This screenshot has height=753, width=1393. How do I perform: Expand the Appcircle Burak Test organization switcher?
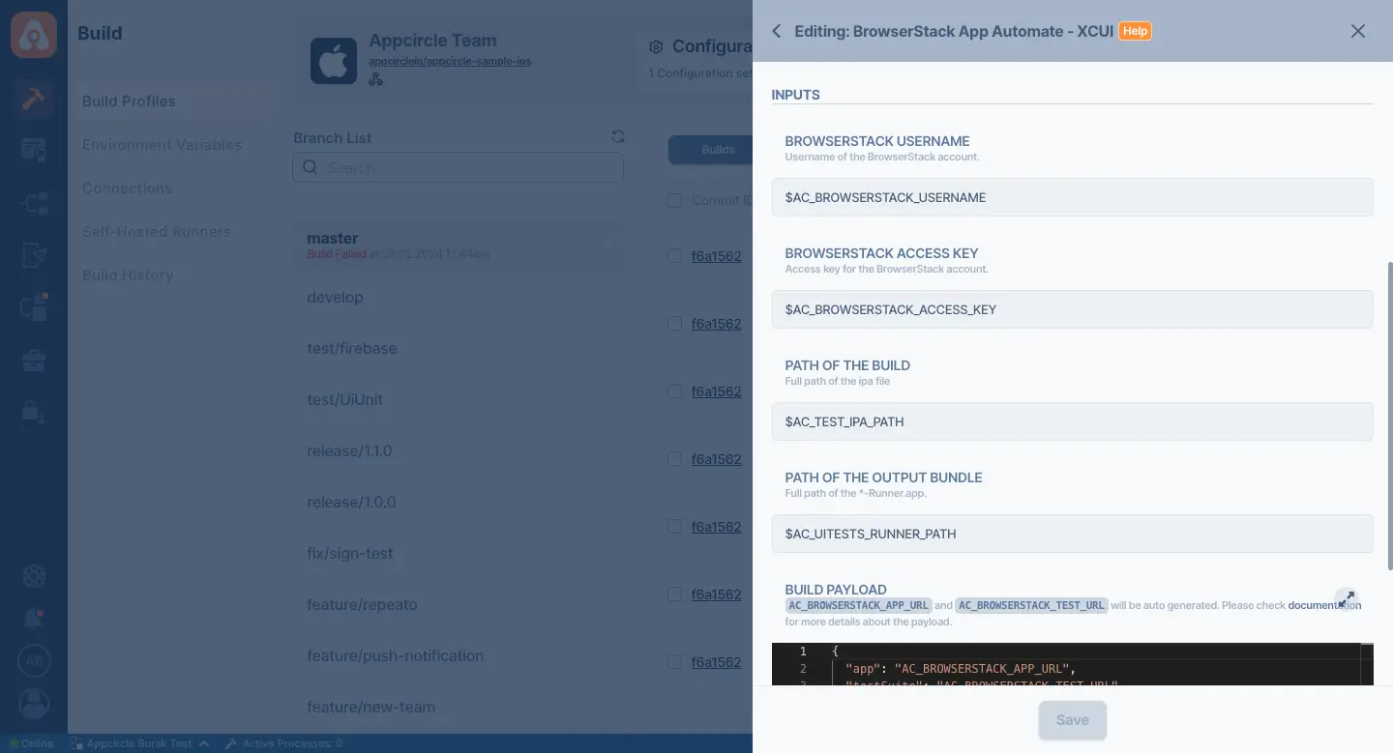click(140, 743)
